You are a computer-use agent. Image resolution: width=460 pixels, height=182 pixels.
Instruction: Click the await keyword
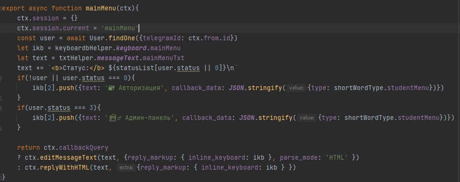click(x=76, y=38)
